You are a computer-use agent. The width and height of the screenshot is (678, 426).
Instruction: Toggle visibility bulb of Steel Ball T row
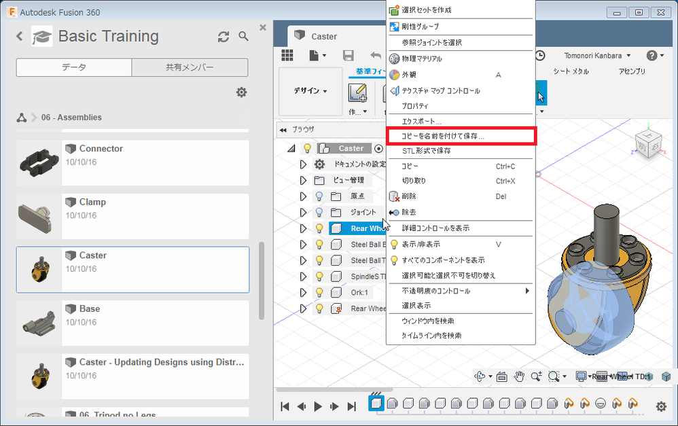(319, 260)
